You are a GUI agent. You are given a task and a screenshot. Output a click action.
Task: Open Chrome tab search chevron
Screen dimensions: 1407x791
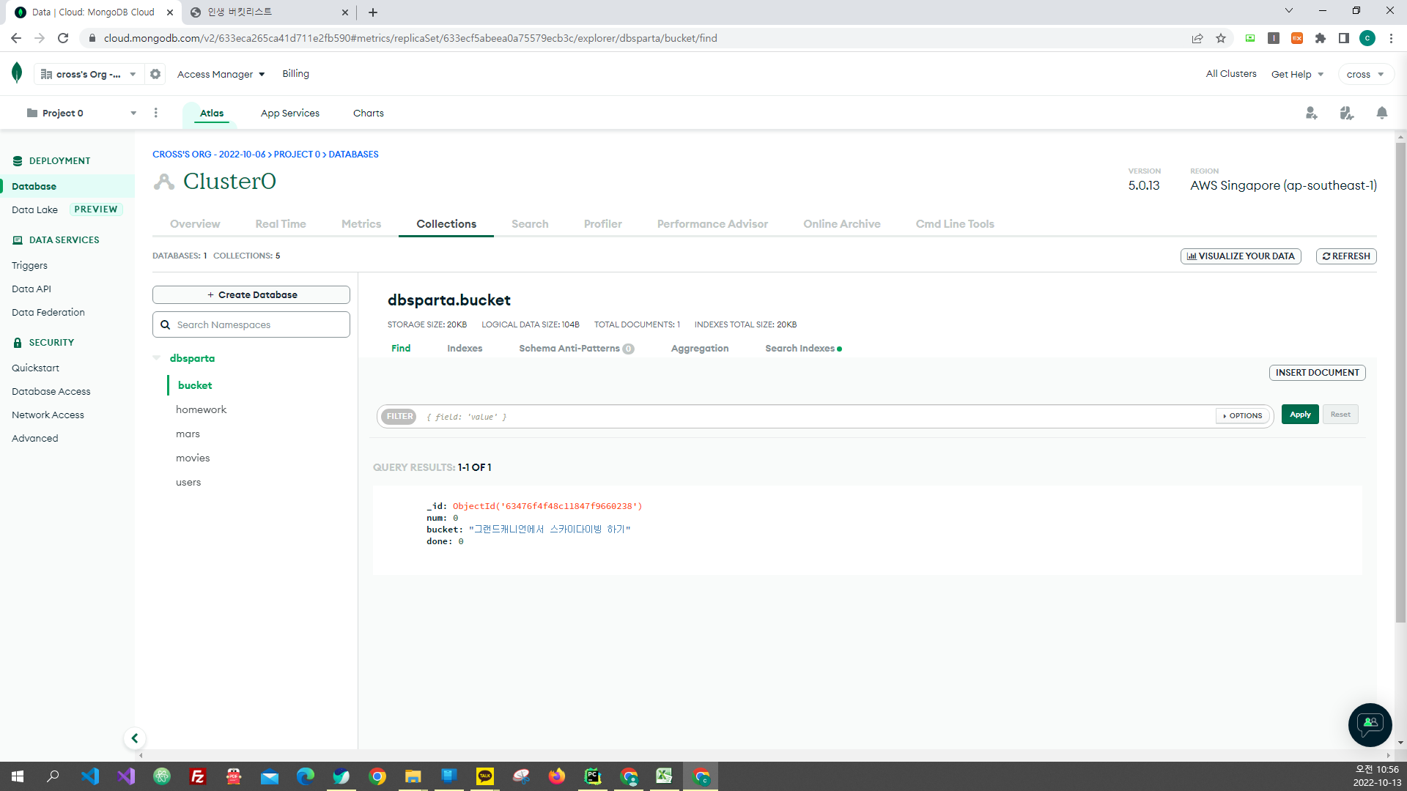1289,11
